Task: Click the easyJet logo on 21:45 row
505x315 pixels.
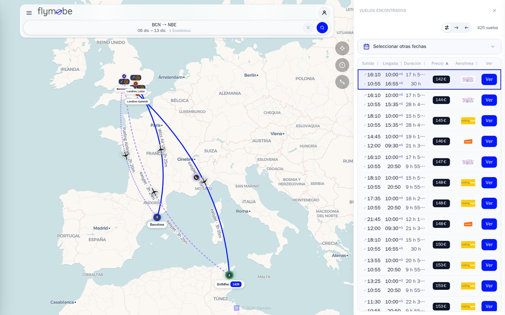Action: [468, 224]
